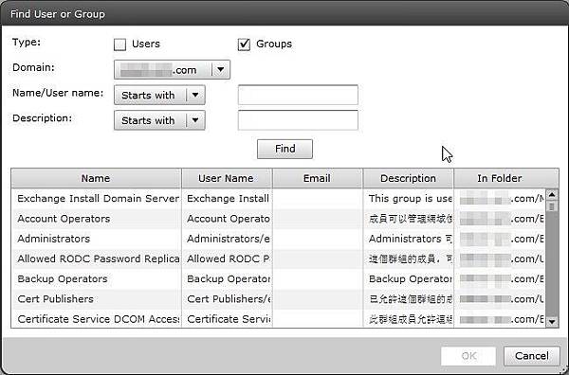Click Administrators row description cell
Image resolution: width=569 pixels, height=375 pixels.
(x=408, y=239)
